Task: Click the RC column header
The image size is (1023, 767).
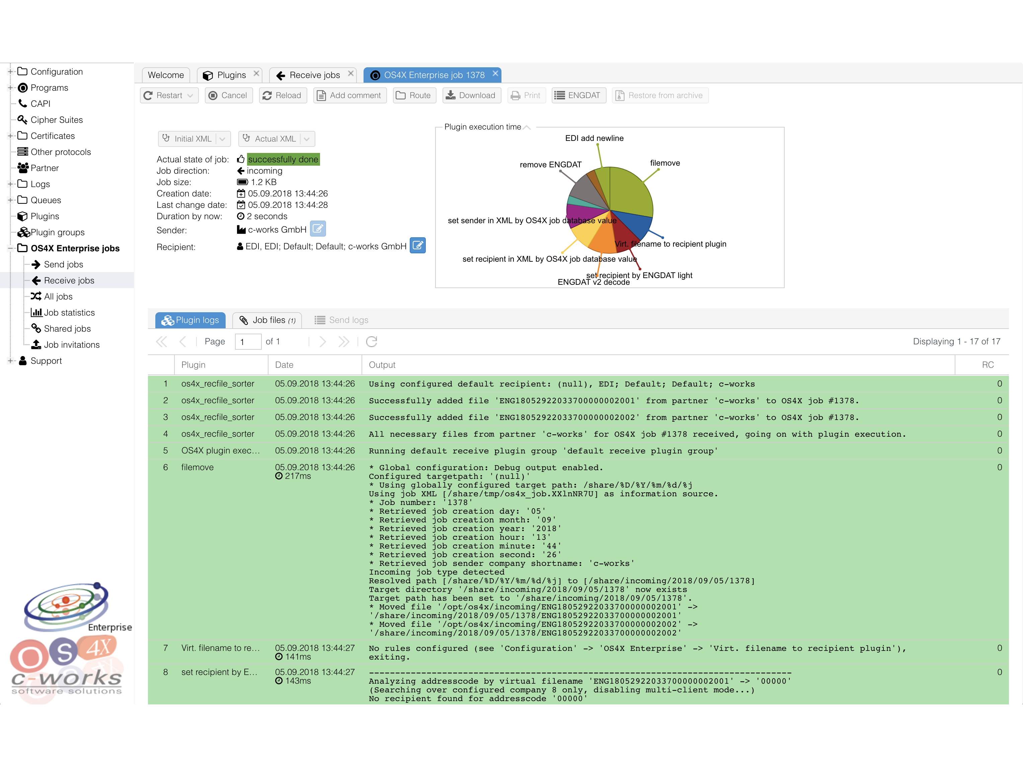Action: tap(982, 365)
